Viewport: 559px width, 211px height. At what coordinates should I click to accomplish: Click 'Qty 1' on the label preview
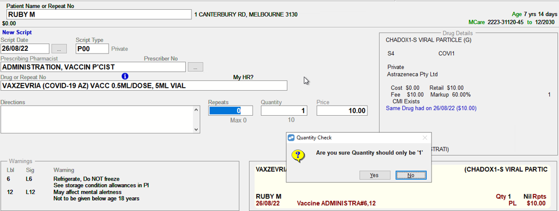tap(504, 196)
